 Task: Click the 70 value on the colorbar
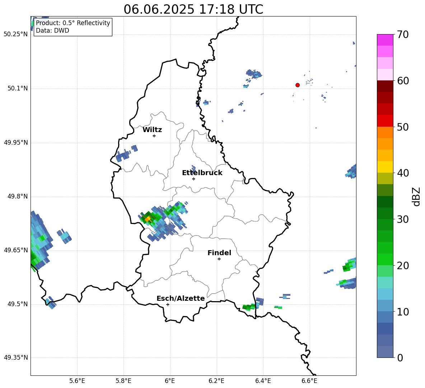[x=403, y=34]
